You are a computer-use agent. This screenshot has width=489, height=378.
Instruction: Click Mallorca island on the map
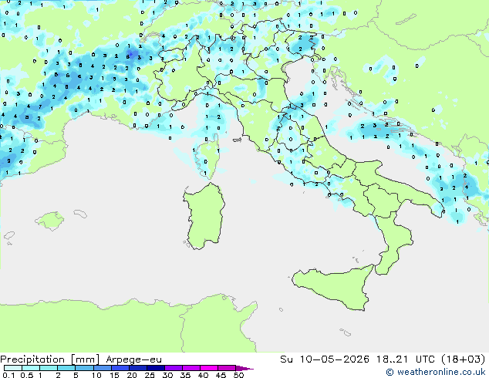pos(49,221)
